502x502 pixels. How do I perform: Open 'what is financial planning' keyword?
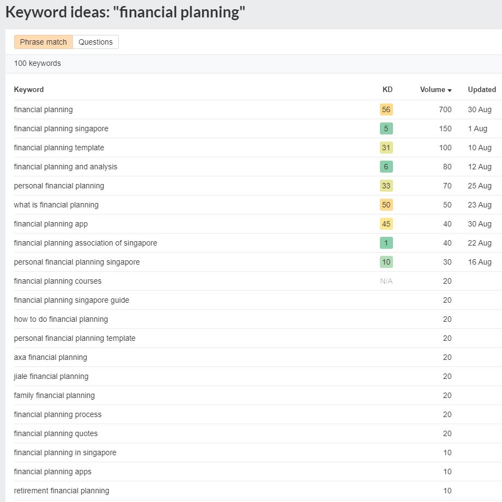click(x=56, y=205)
